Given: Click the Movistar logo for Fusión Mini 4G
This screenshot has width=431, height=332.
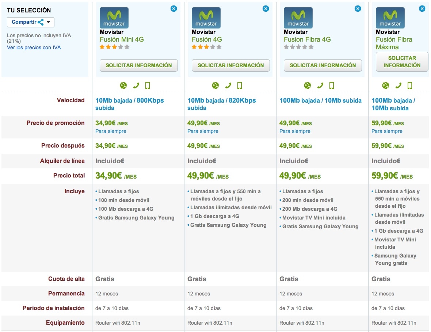Looking at the screenshot, I should pyautogui.click(x=114, y=18).
